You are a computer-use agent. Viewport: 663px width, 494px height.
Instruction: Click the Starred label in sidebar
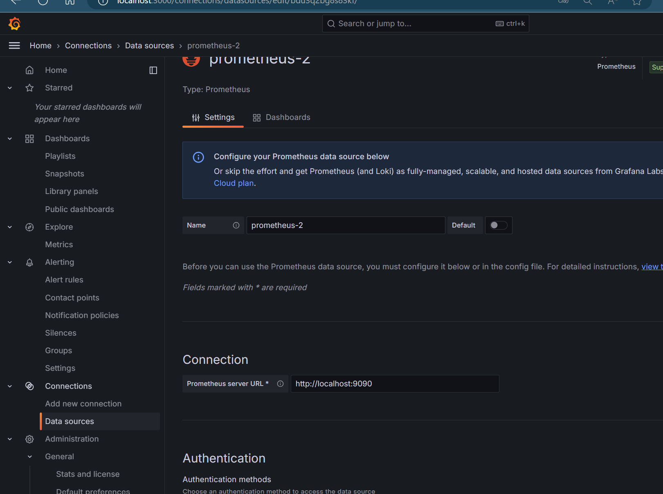pyautogui.click(x=59, y=88)
